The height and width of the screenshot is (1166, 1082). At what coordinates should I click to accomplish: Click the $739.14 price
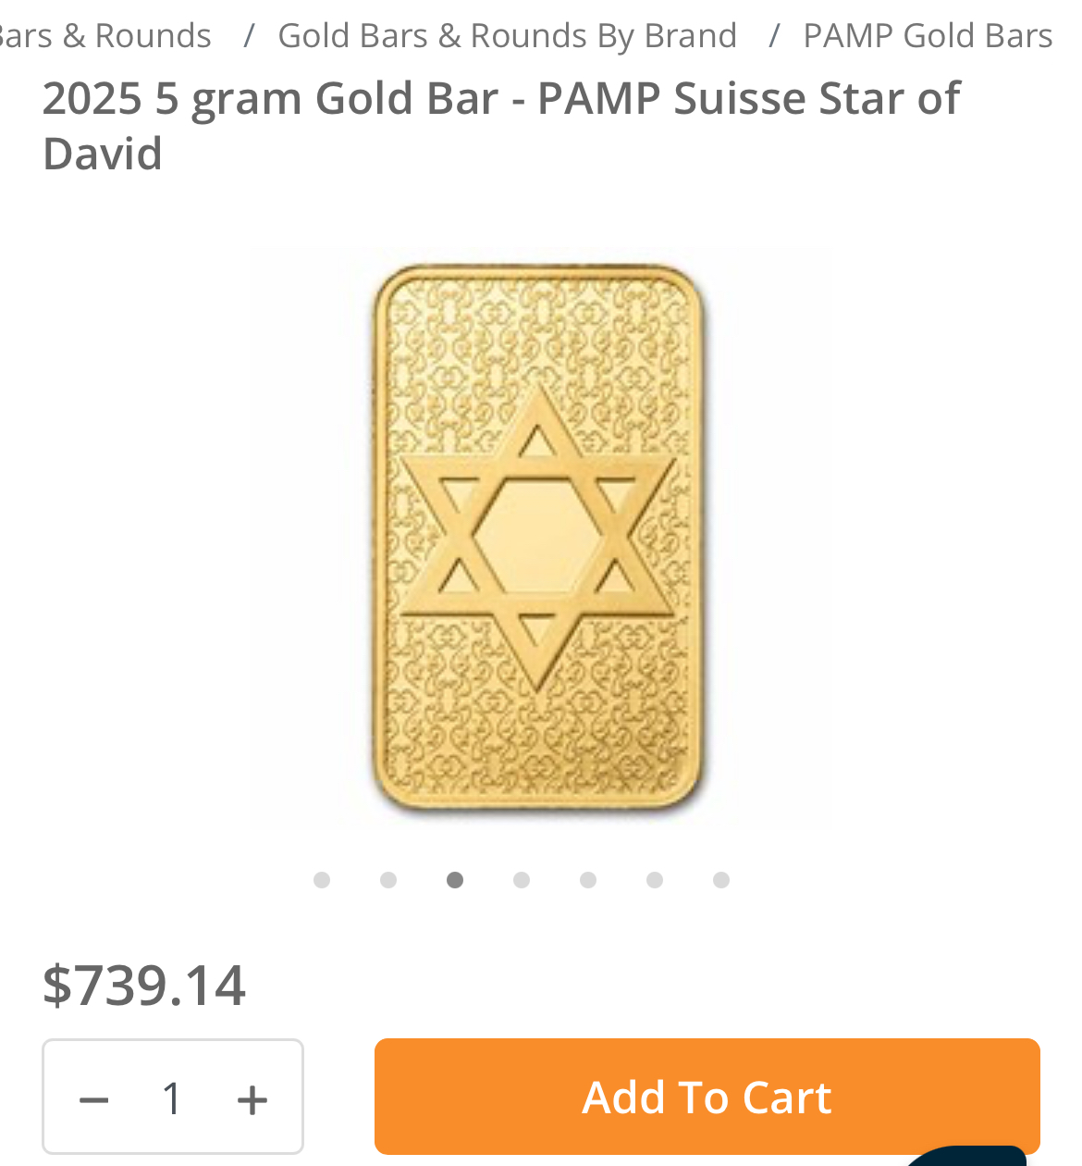pos(144,984)
